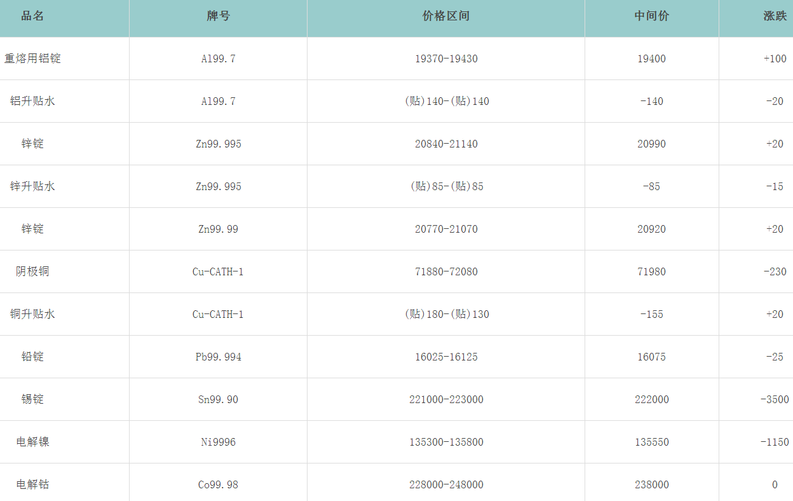Click the 电解镍 product name

click(x=32, y=442)
